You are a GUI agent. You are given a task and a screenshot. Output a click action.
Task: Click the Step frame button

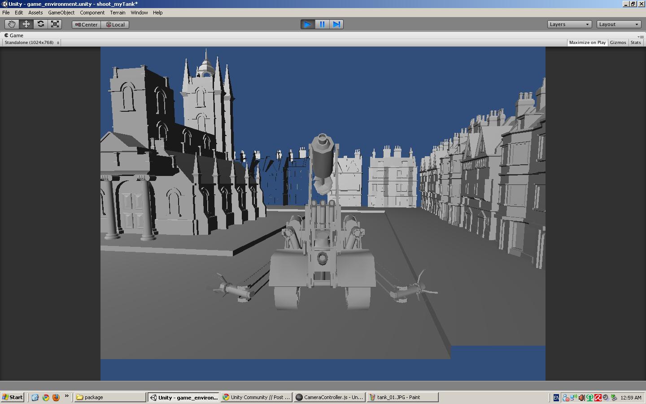[337, 24]
